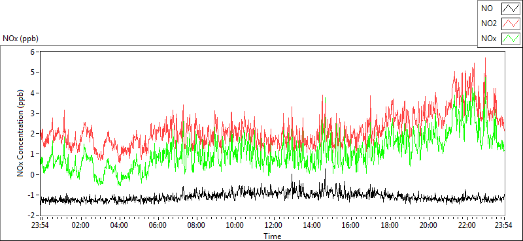Click the tallest red NO2 peak near 23:00
This screenshot has width=523, height=241.
485,59
